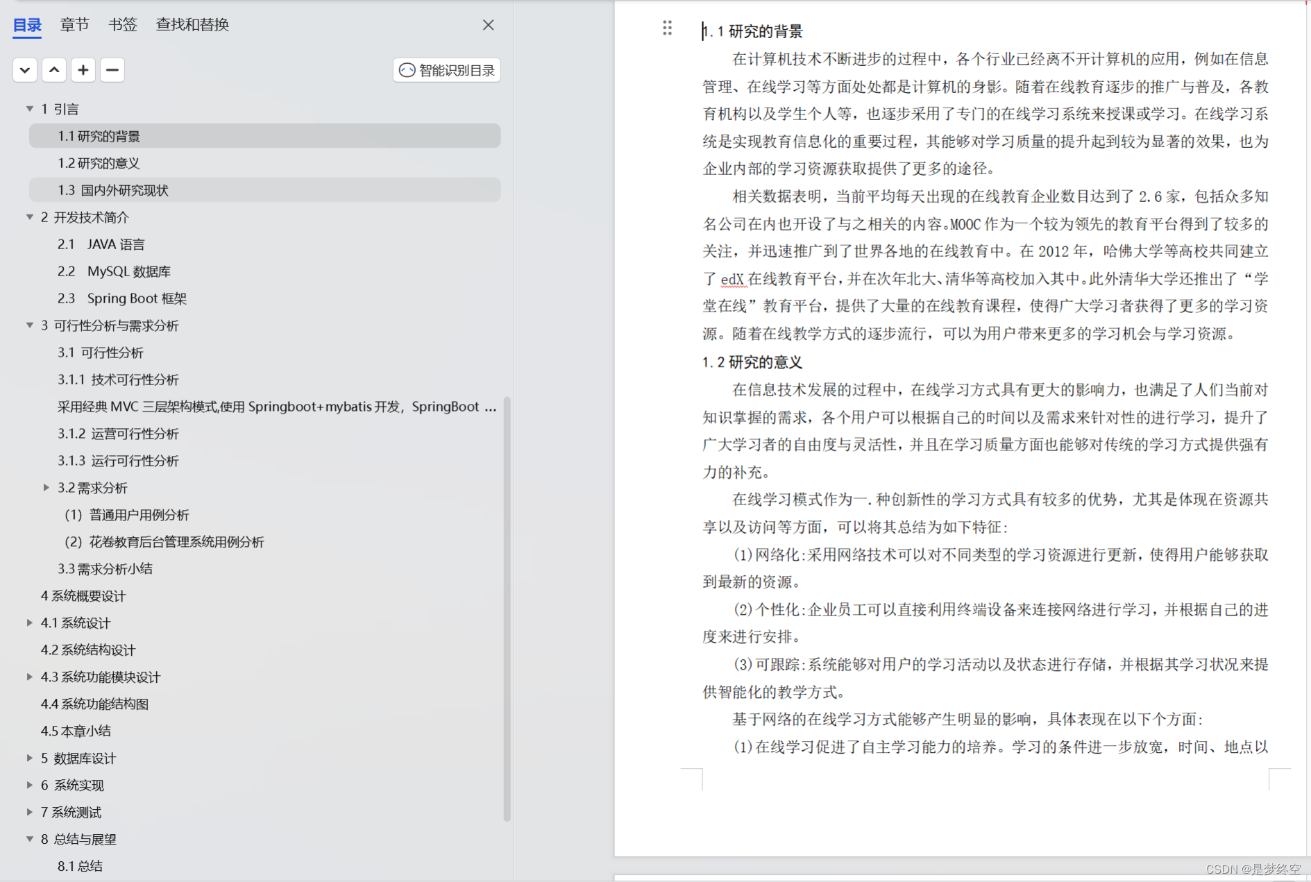This screenshot has height=882, width=1311.
Task: Click the minus demote-level button
Action: click(112, 70)
